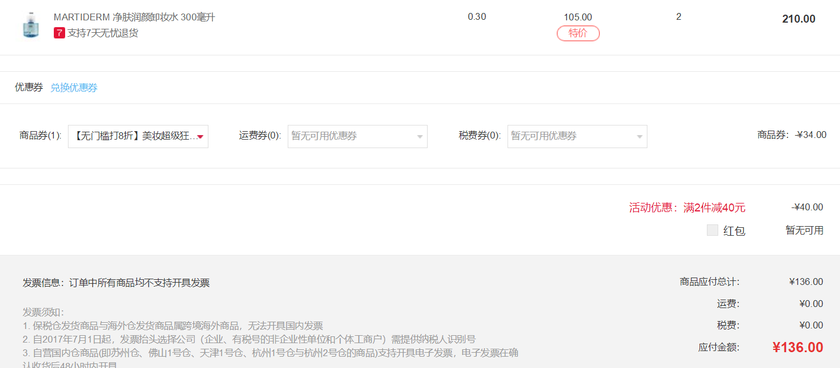Screen dimensions: 840x368
Task: Click the gray arrow on 运费券 dropdown
Action: 420,137
